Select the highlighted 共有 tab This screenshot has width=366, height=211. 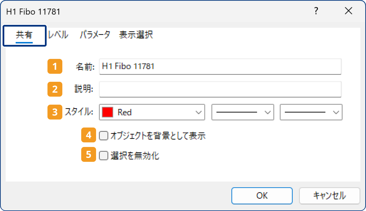tap(24, 35)
